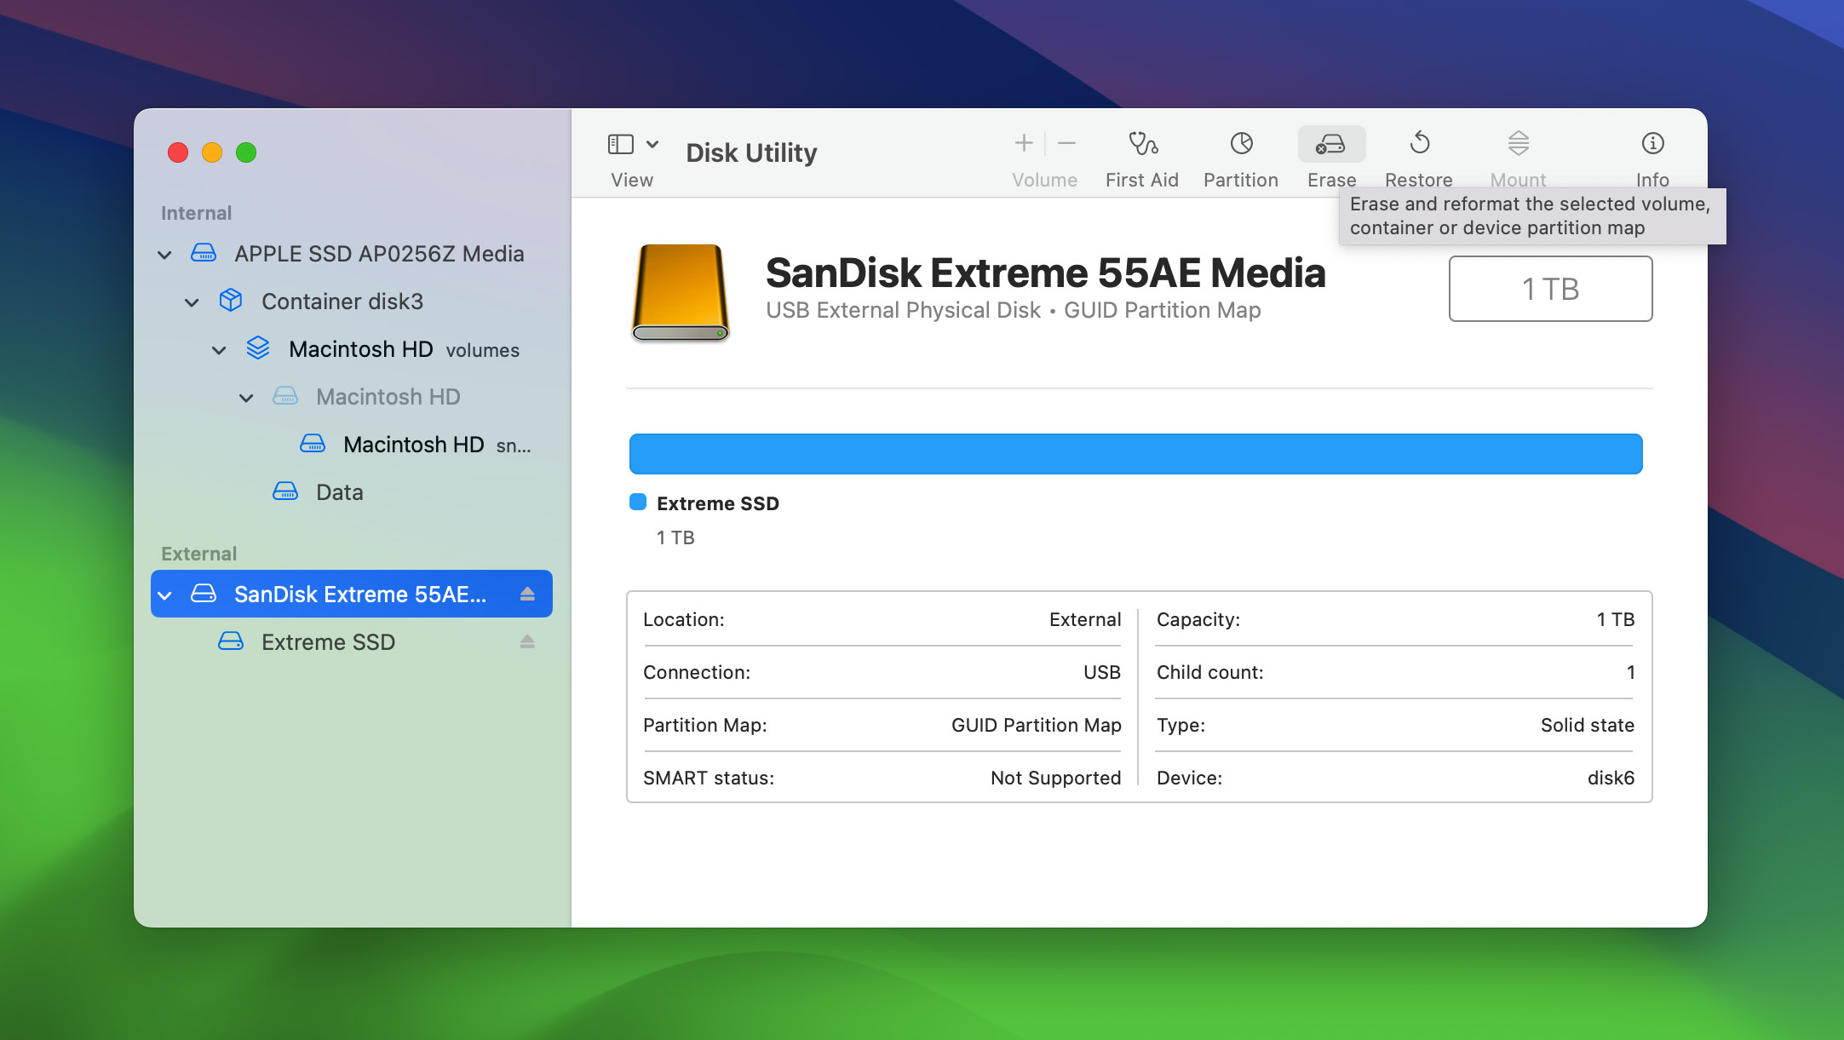
Task: Collapse Container disk3 chevron
Action: point(192,302)
